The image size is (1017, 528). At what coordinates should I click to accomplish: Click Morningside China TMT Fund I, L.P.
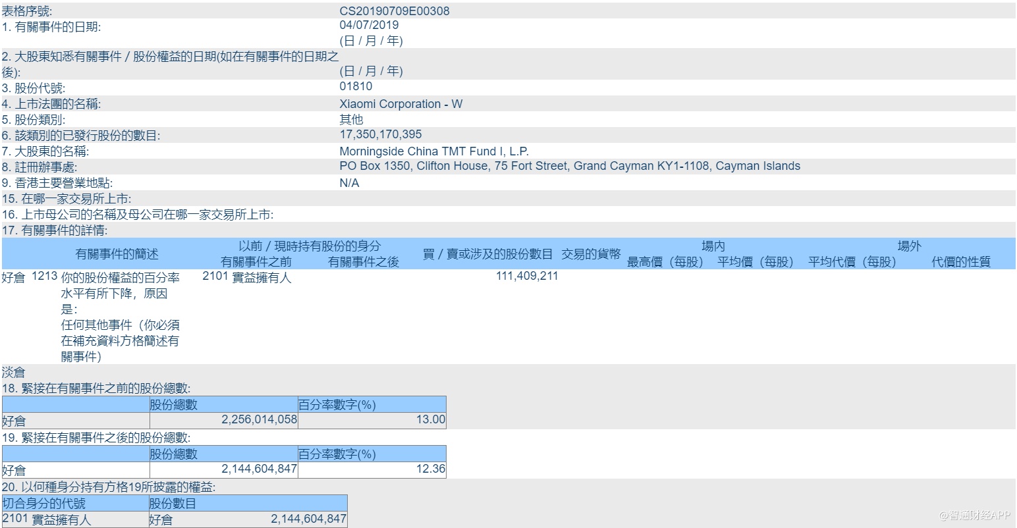pyautogui.click(x=434, y=151)
